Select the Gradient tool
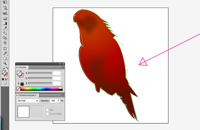The height and width of the screenshot is (130, 200). pos(5,23)
